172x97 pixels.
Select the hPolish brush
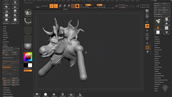(15, 16)
